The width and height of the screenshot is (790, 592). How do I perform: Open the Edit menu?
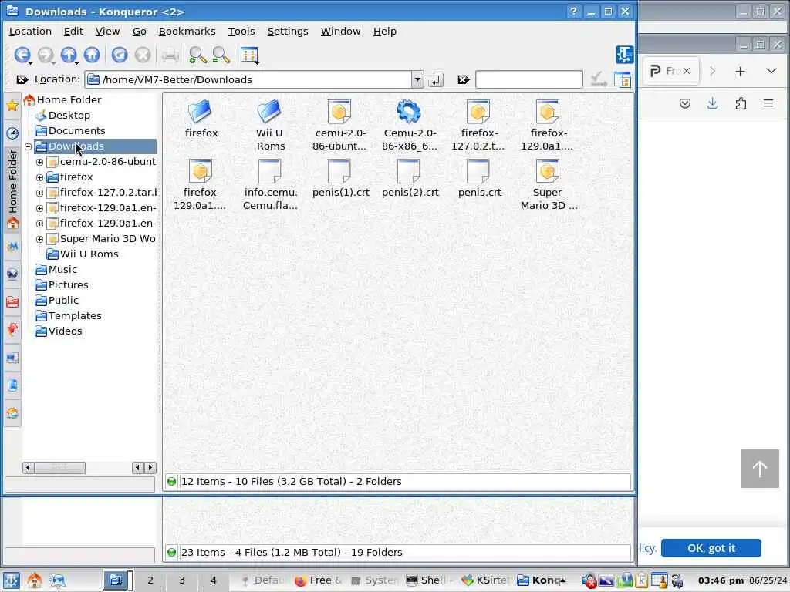tap(73, 31)
